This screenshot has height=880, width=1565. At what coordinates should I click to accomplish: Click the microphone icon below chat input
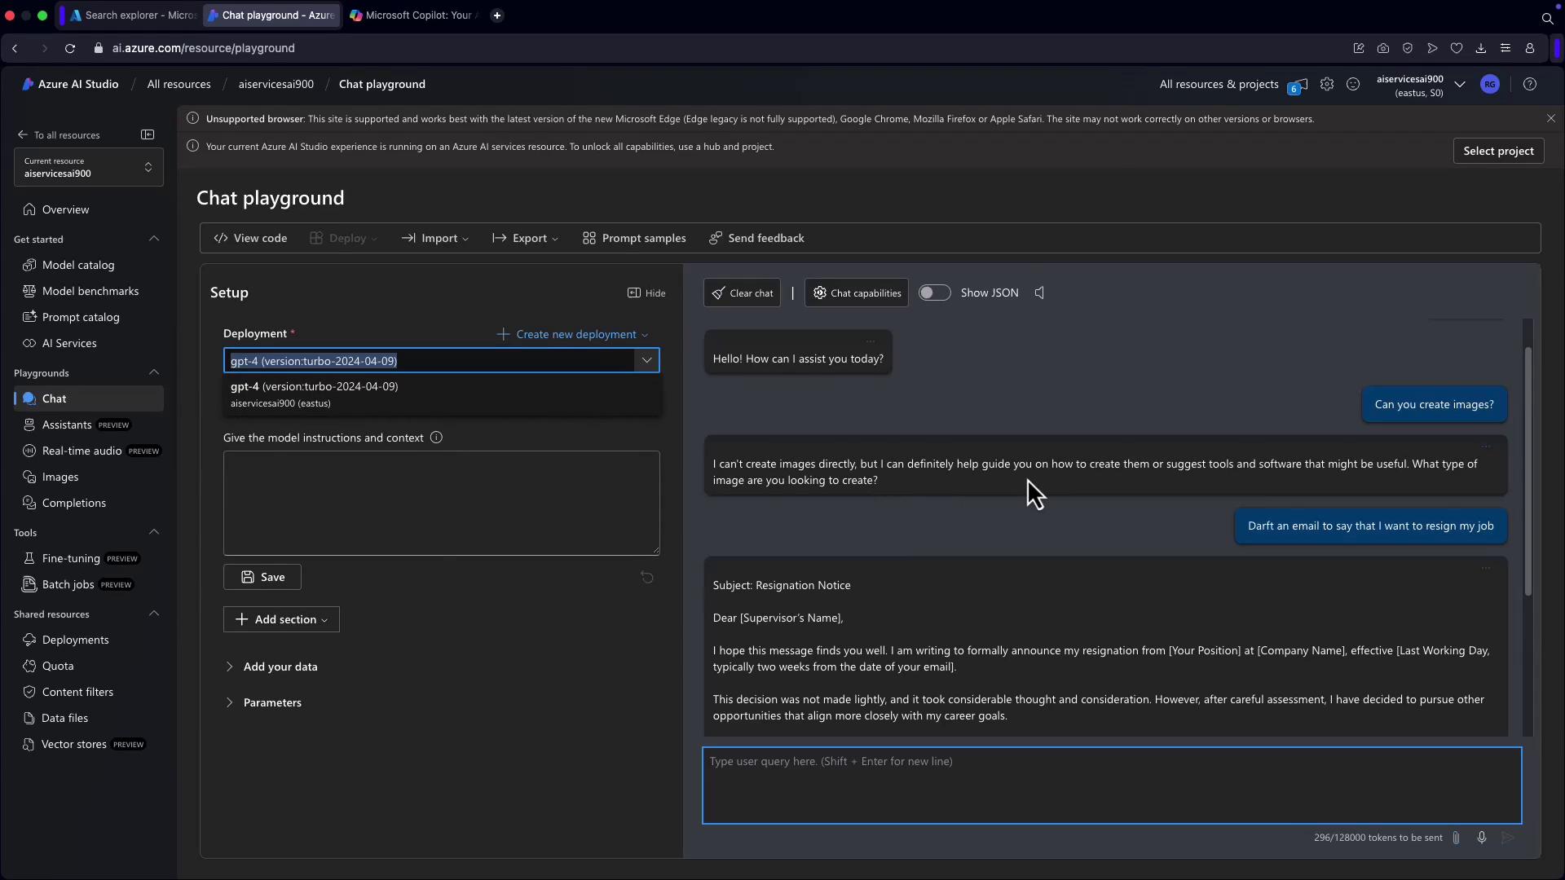[x=1482, y=838]
